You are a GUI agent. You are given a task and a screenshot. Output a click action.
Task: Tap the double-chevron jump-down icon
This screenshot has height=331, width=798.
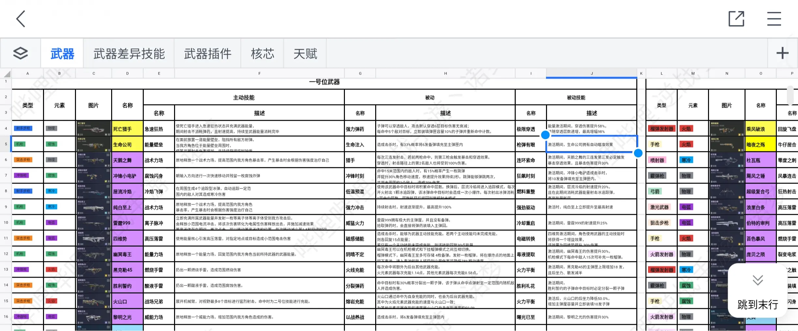tap(757, 280)
